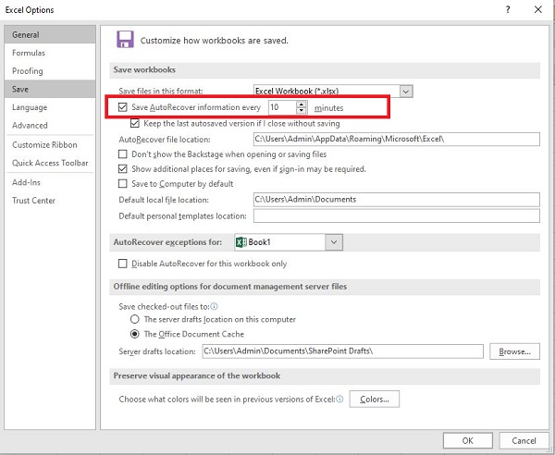Viewport: 555px width, 455px height.
Task: Enable Don't show the Backstage checkbox
Action: pyautogui.click(x=122, y=154)
